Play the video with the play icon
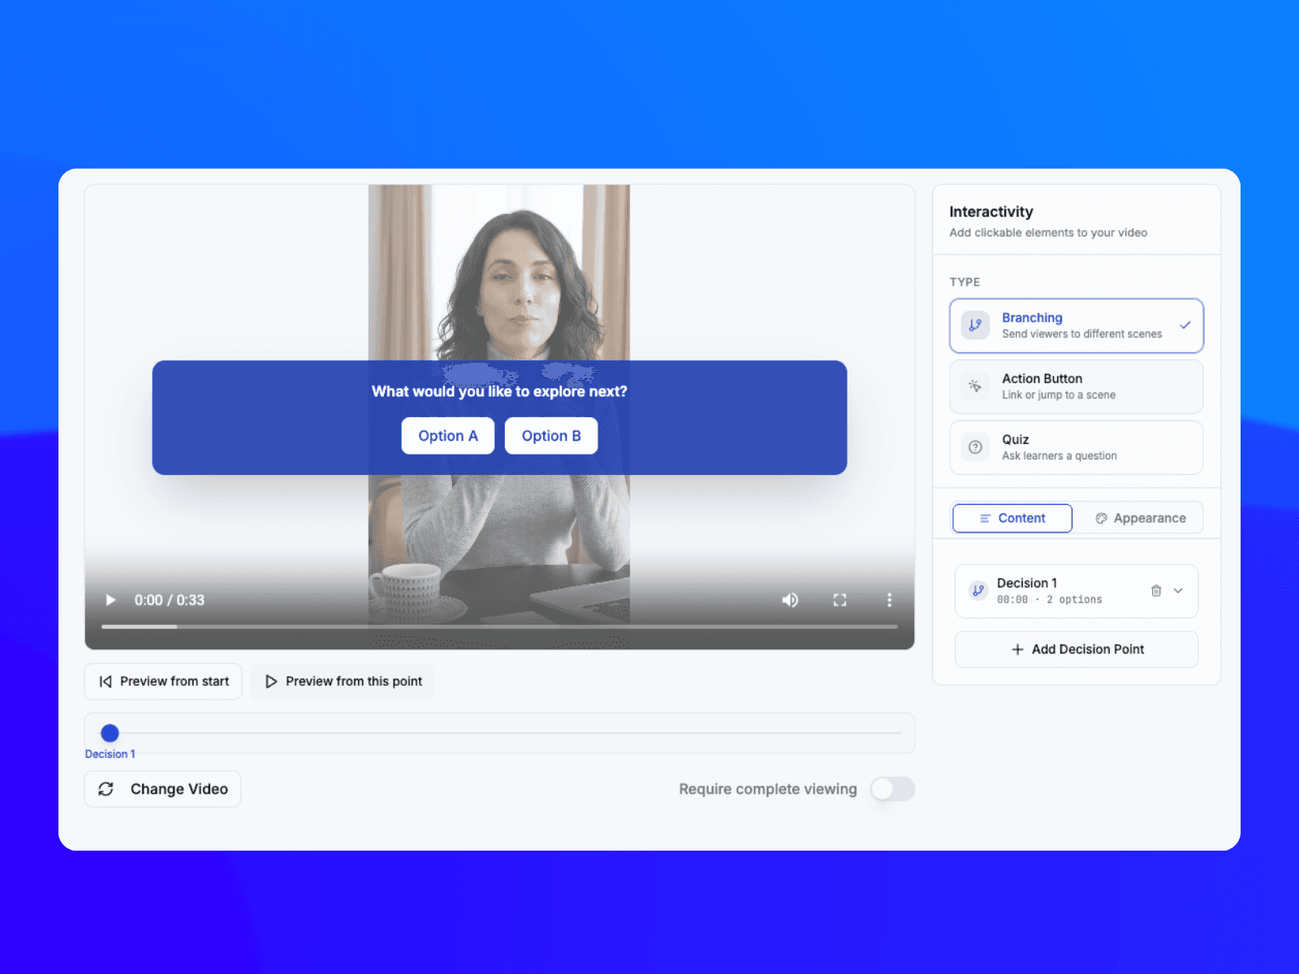The width and height of the screenshot is (1299, 974). [110, 600]
